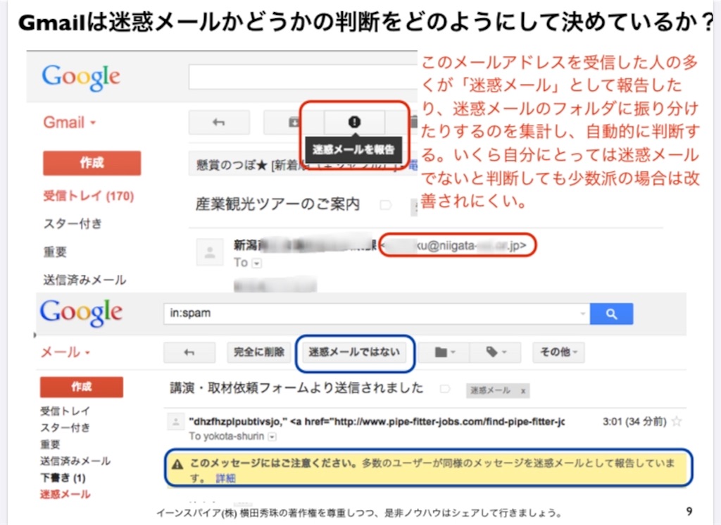This screenshot has width=721, height=525.
Task: Click the sender address ending niigata jp
Action: tap(458, 246)
